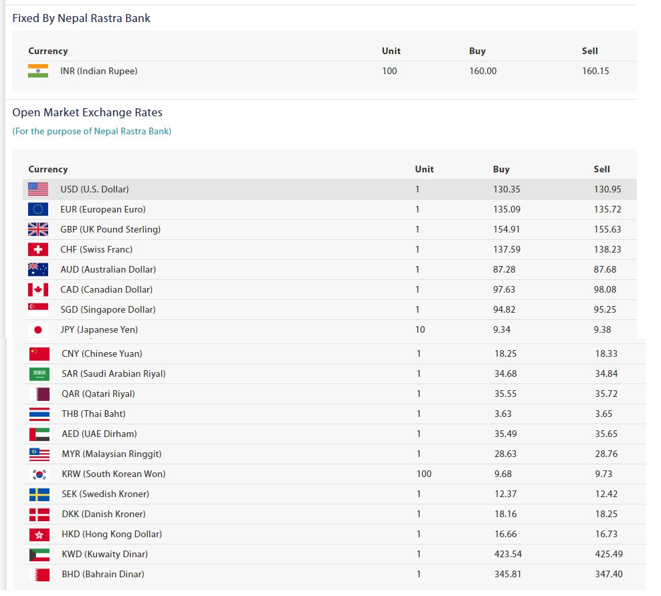Click the USD sell rate 130.95
Image resolution: width=661 pixels, height=596 pixels.
(607, 189)
